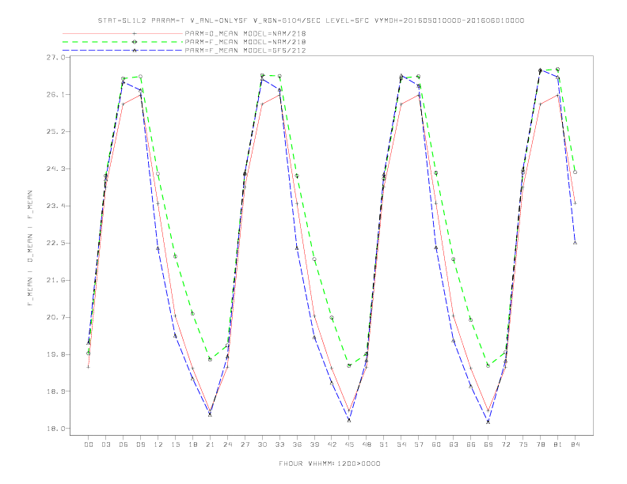627x484 pixels.
Task: Click y-axis tick label 22.5
Action: (55, 244)
